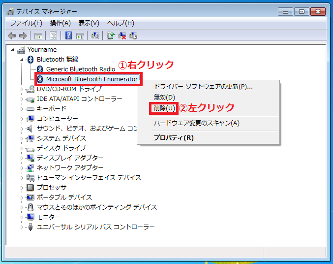Select the コンピューター label
The image size is (333, 264).
57,119
